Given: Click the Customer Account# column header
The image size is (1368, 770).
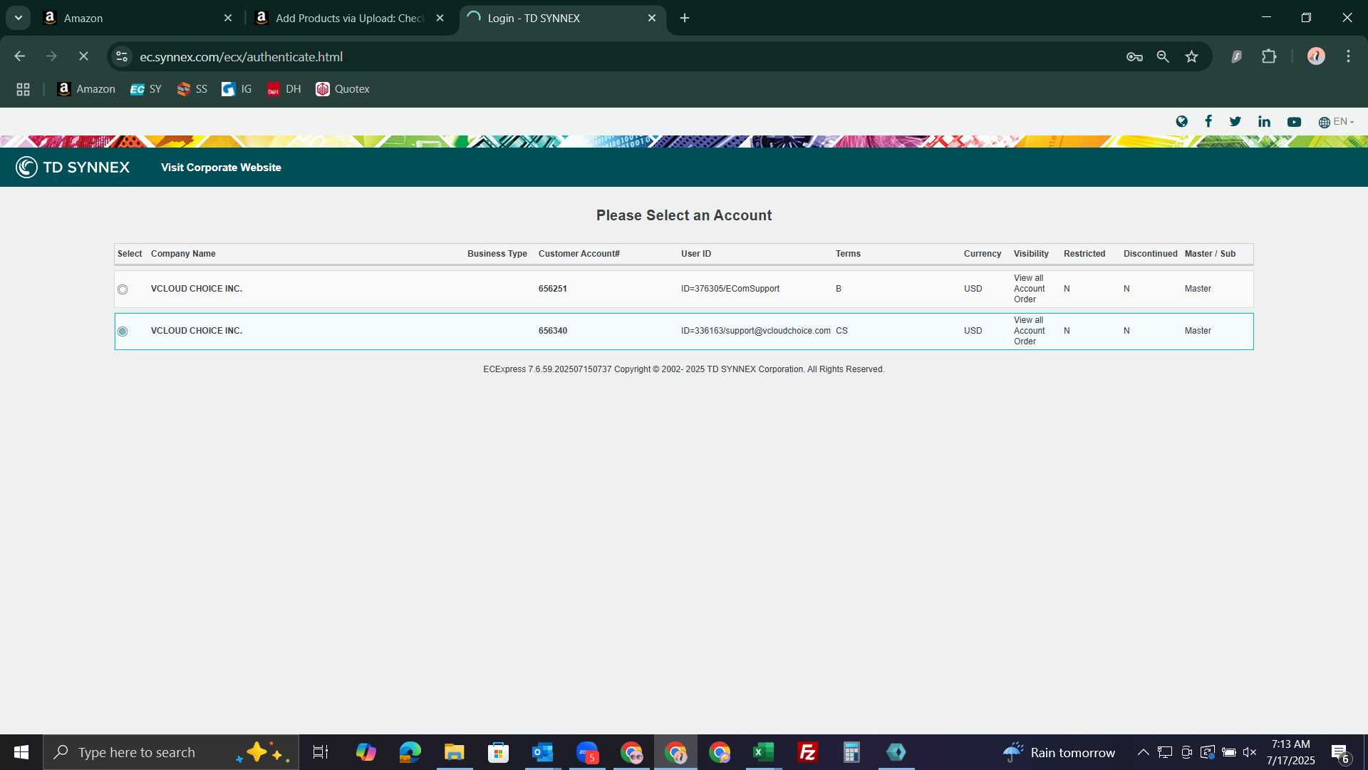Looking at the screenshot, I should [x=579, y=254].
